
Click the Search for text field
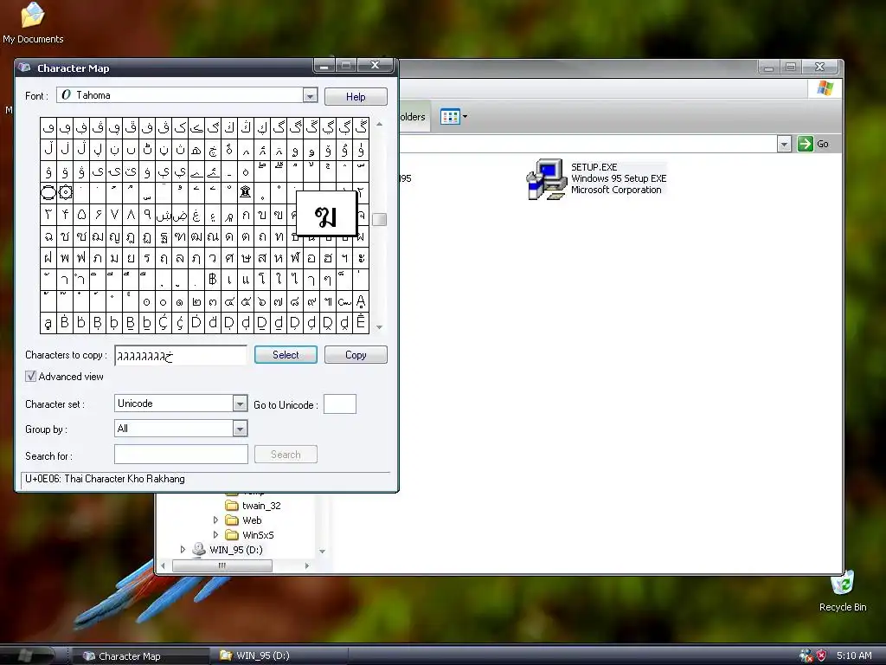(x=181, y=454)
